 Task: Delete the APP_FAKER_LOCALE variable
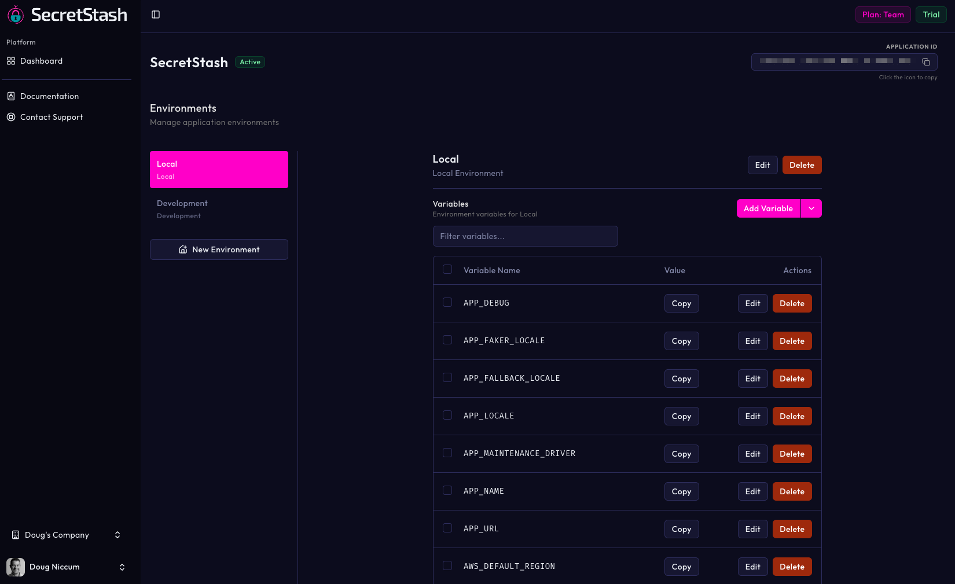click(792, 341)
